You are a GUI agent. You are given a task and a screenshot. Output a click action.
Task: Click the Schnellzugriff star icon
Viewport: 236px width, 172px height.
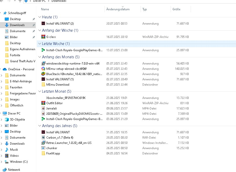point(5,13)
